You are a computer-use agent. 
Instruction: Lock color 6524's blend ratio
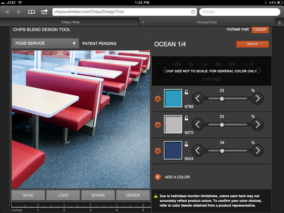186,144
